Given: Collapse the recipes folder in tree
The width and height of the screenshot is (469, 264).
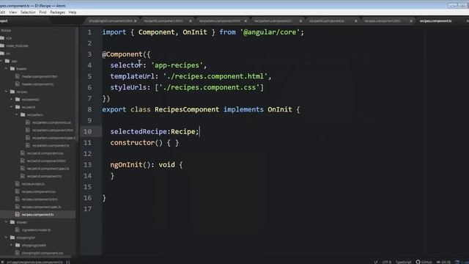Looking at the screenshot, I should [x=7, y=92].
